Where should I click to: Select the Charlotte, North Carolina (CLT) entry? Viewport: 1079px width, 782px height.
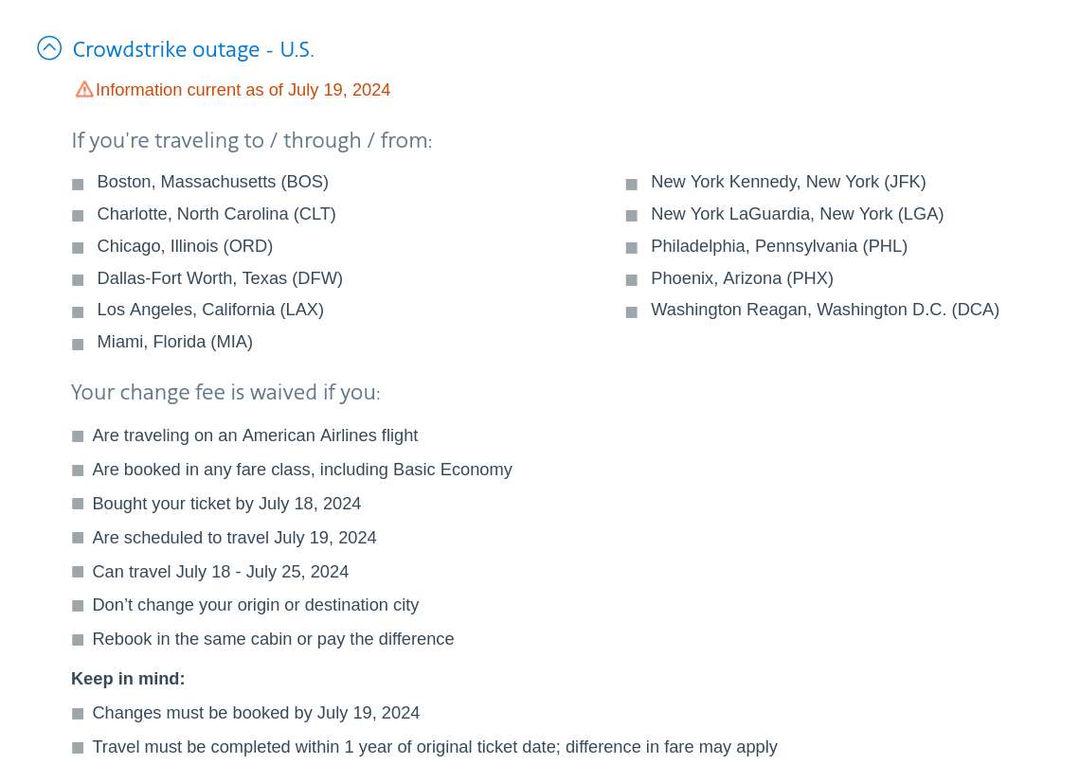pyautogui.click(x=216, y=214)
